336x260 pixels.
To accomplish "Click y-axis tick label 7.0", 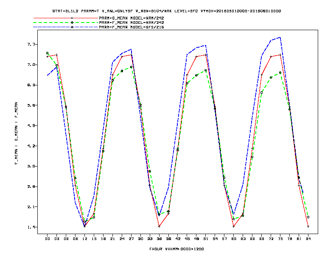I will pos(31,65).
